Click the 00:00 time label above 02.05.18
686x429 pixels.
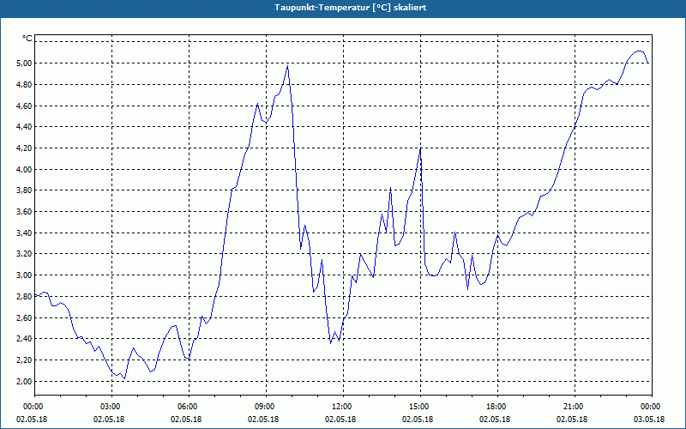33,407
